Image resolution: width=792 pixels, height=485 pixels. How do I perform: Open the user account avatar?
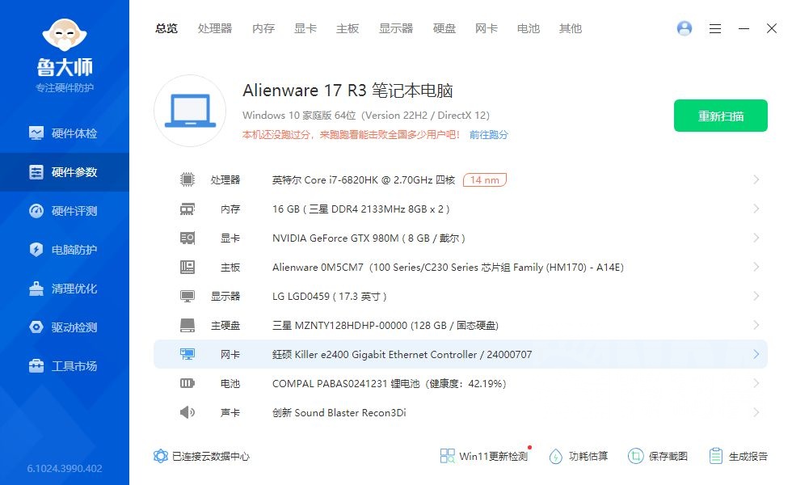pos(685,28)
